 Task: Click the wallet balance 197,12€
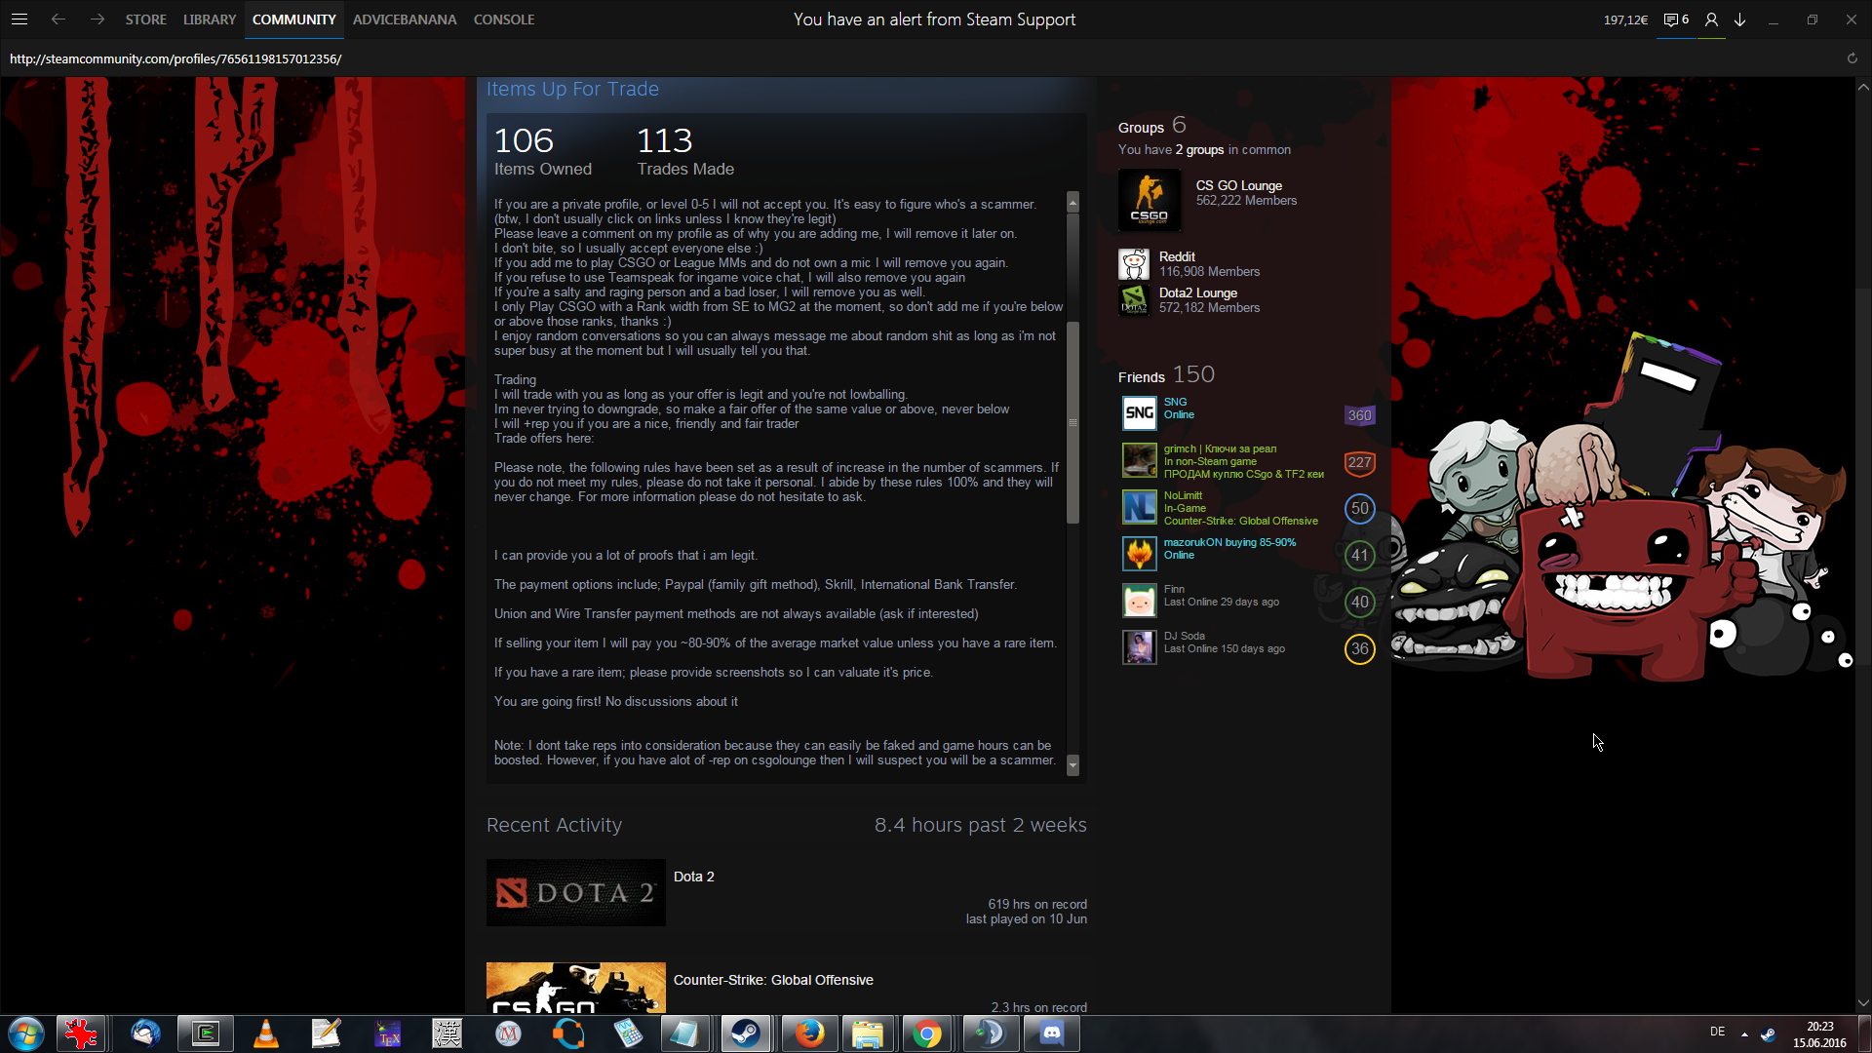click(1625, 19)
